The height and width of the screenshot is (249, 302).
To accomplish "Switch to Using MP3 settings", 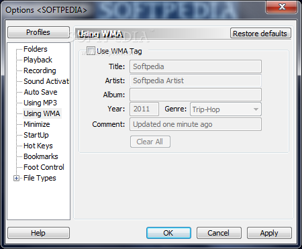I will tap(40, 103).
